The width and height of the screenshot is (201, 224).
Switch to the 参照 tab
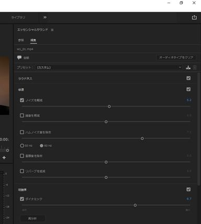(21, 40)
